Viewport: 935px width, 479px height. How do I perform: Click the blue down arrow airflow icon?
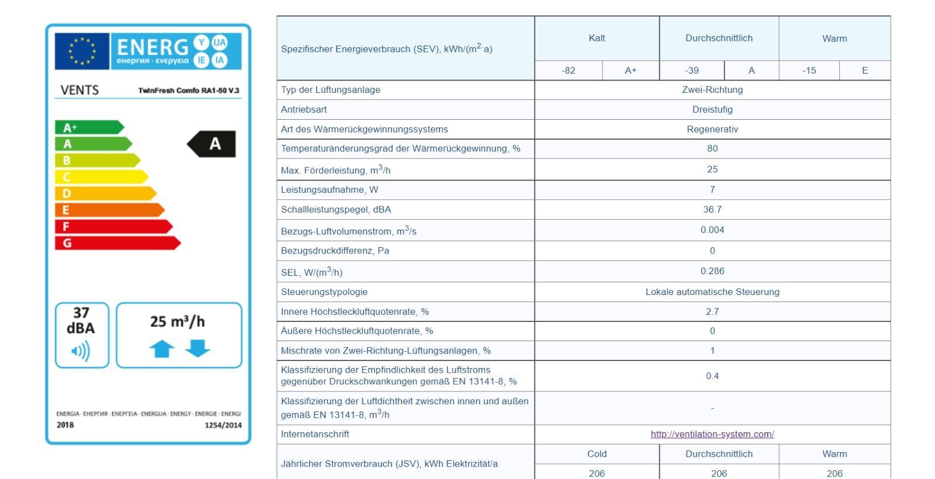198,348
